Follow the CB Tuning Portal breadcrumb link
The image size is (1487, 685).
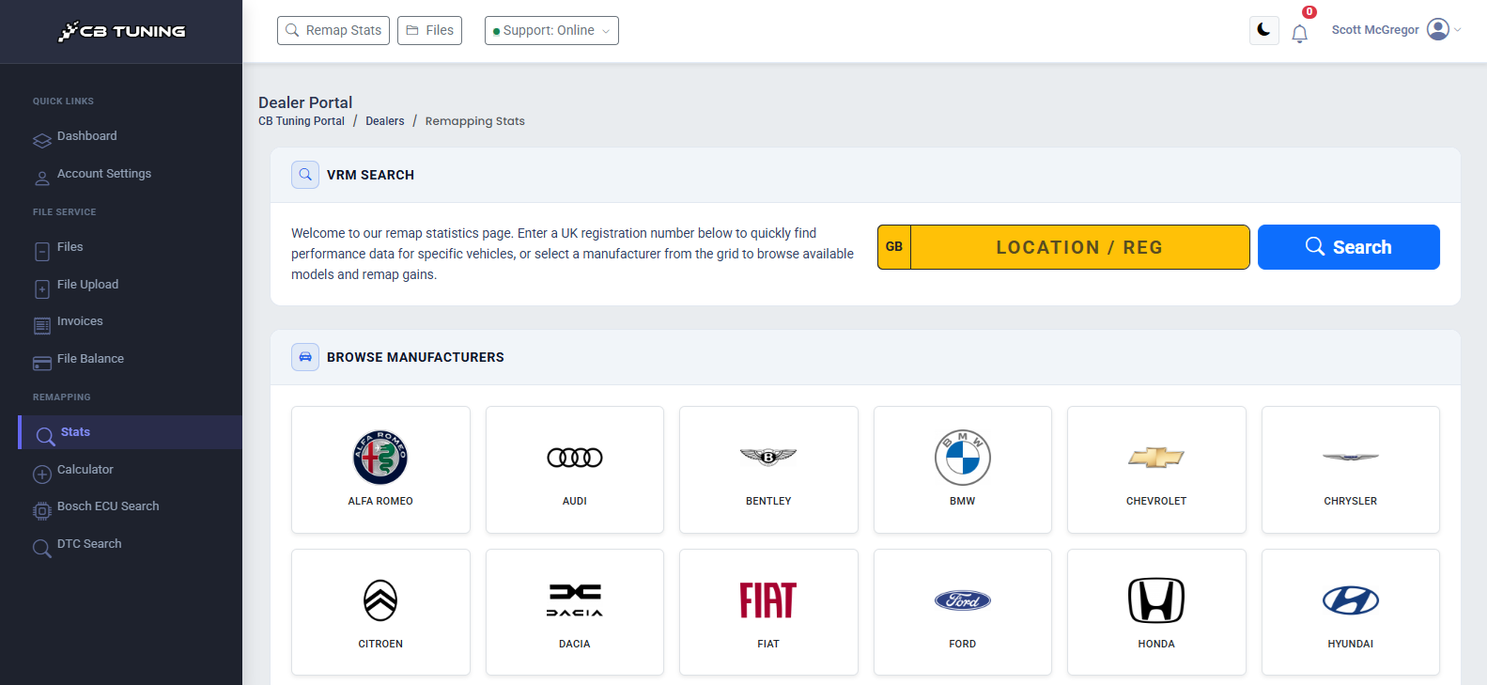coord(302,121)
